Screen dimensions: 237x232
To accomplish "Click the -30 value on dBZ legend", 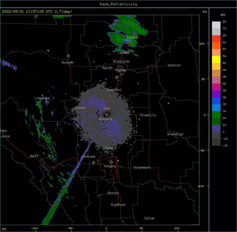I will 225,145.
